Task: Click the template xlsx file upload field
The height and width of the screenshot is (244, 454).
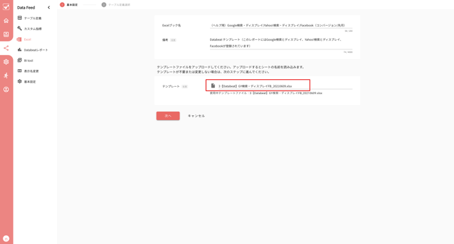Action: coord(281,86)
